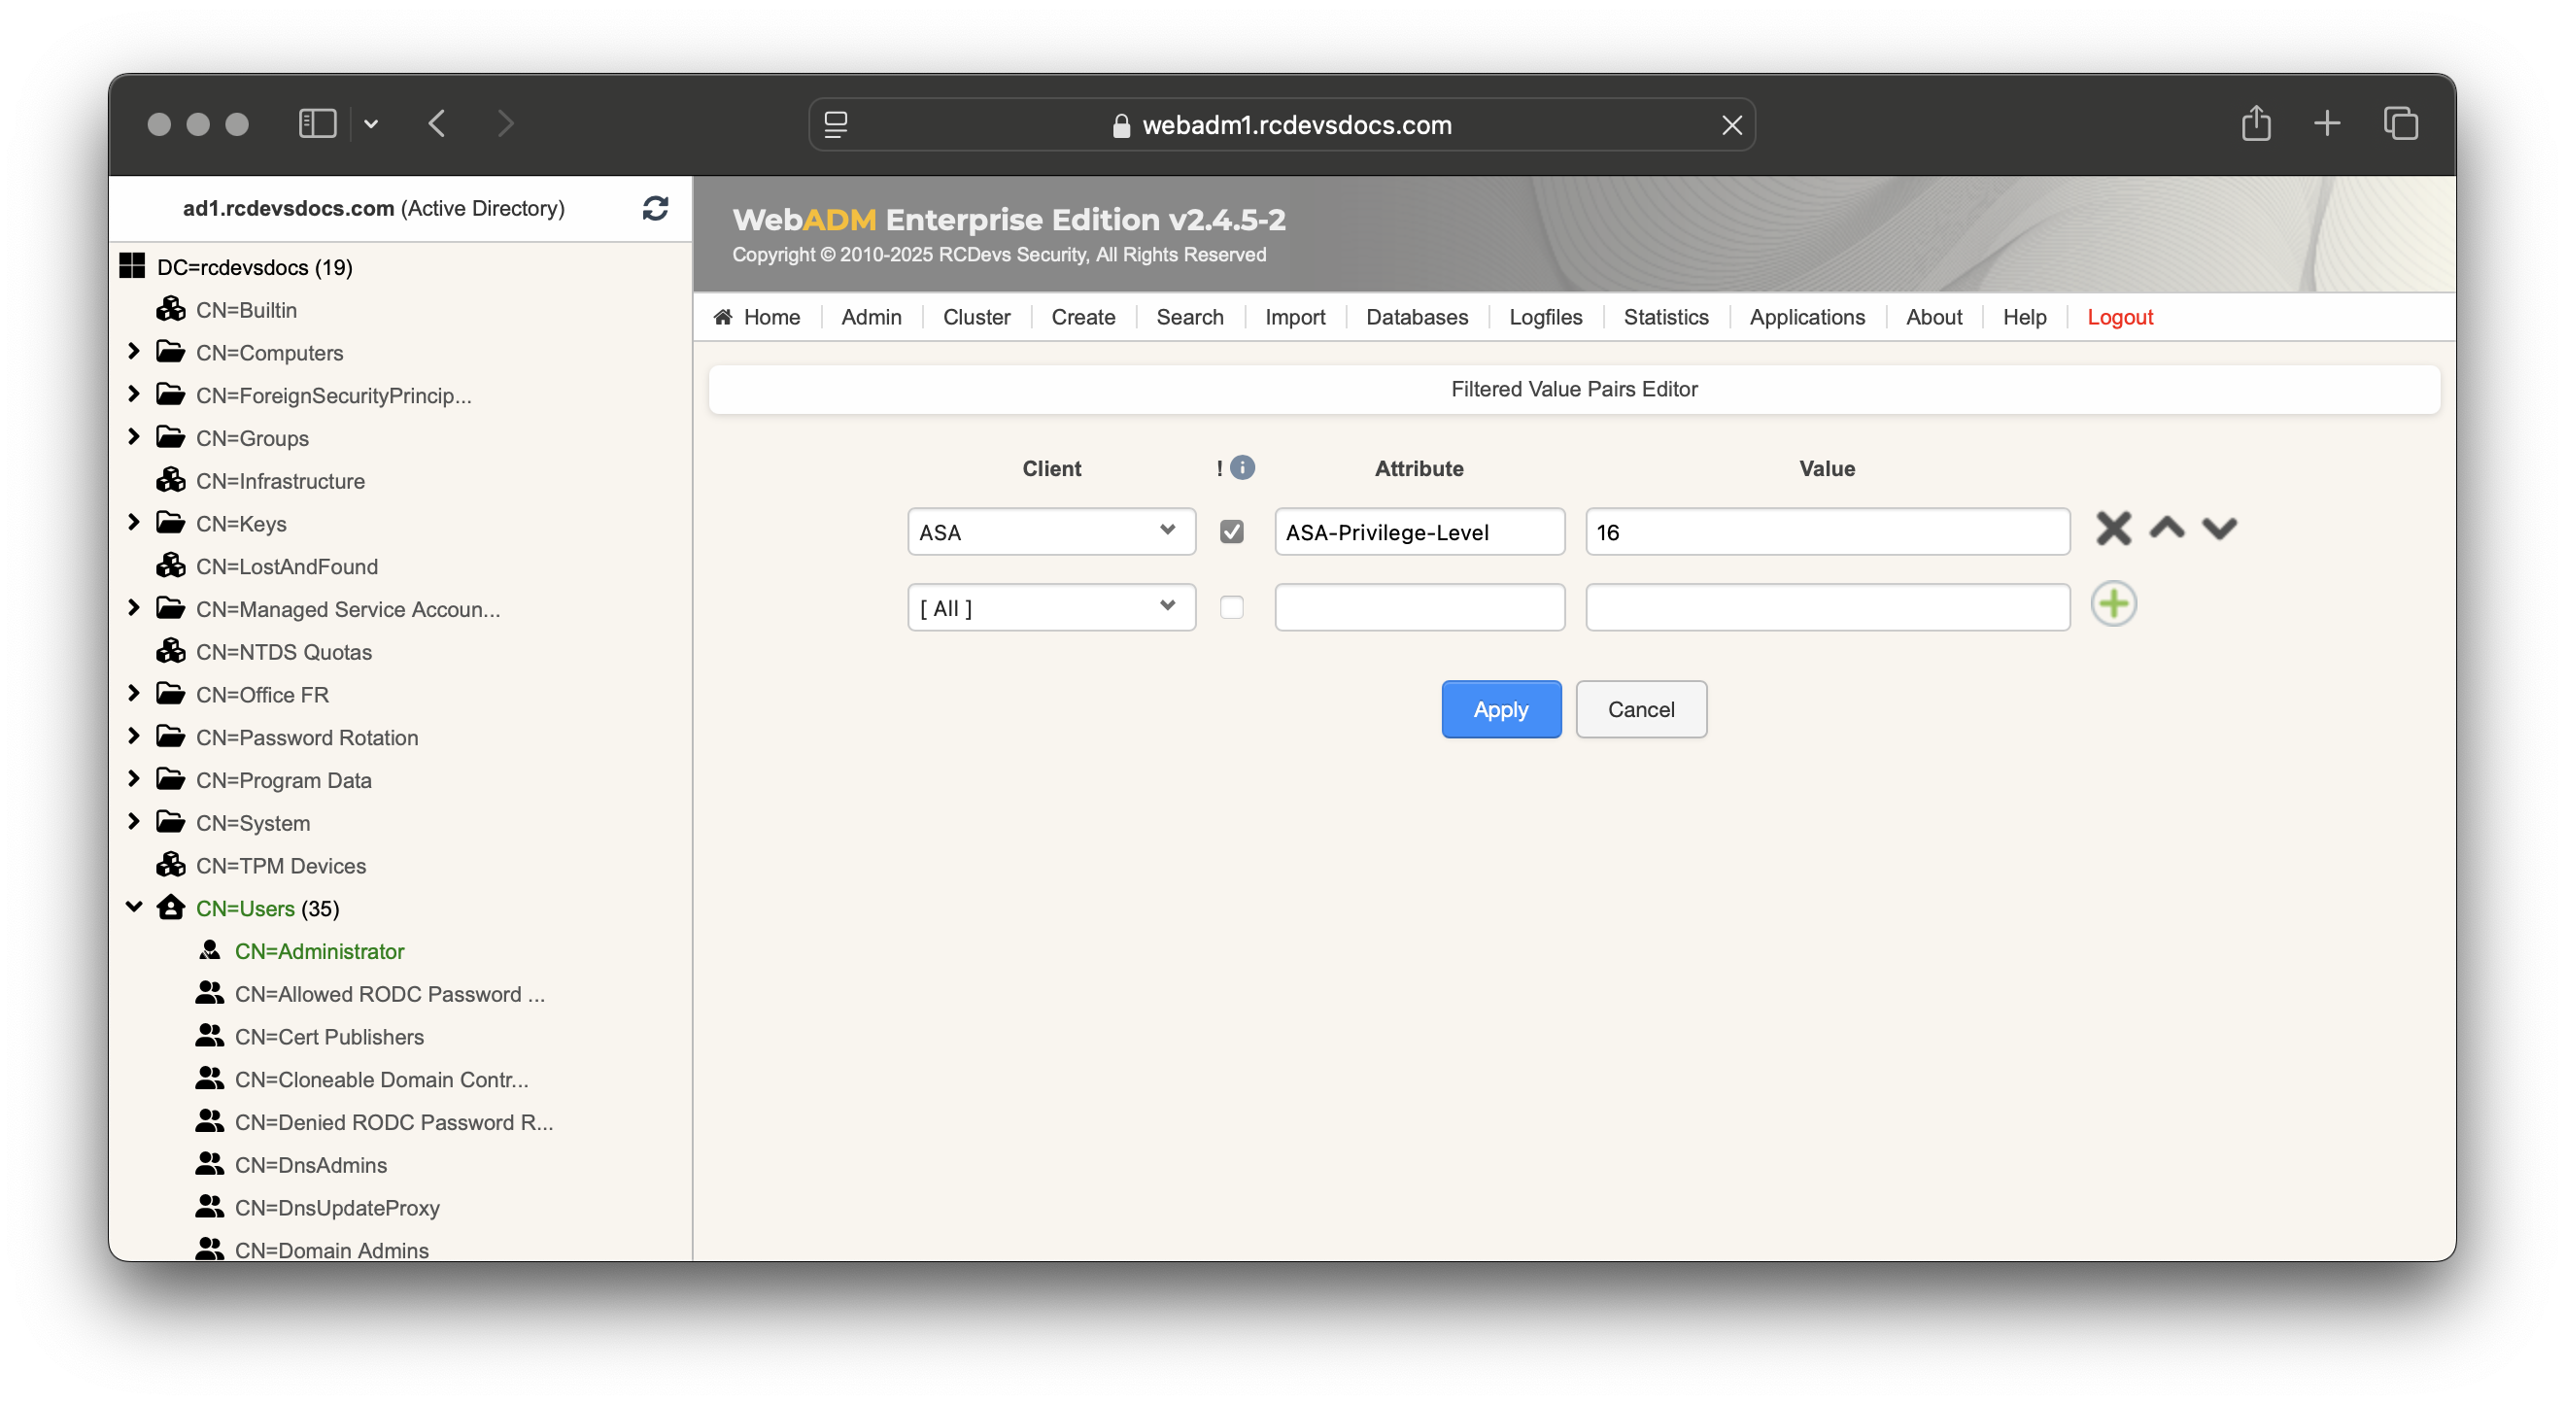Stop loading via the address bar X
Image resolution: width=2565 pixels, height=1405 pixels.
pyautogui.click(x=1731, y=124)
